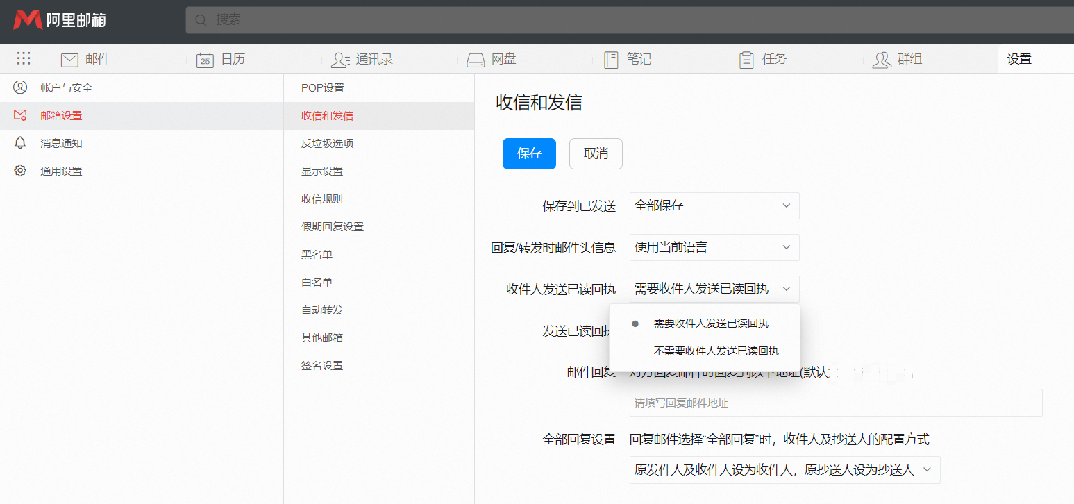Click the mail envelope icon

click(69, 60)
